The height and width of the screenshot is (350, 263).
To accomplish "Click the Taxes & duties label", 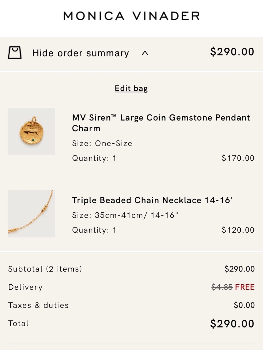I will click(38, 305).
